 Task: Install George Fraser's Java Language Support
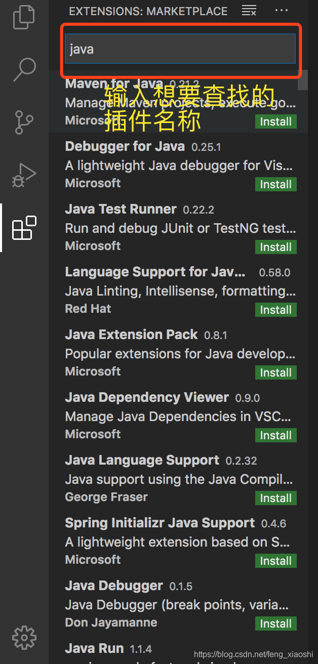pyautogui.click(x=276, y=498)
